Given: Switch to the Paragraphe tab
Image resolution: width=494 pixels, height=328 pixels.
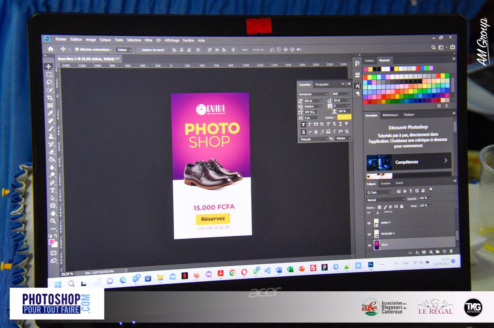Looking at the screenshot, I should pyautogui.click(x=322, y=84).
